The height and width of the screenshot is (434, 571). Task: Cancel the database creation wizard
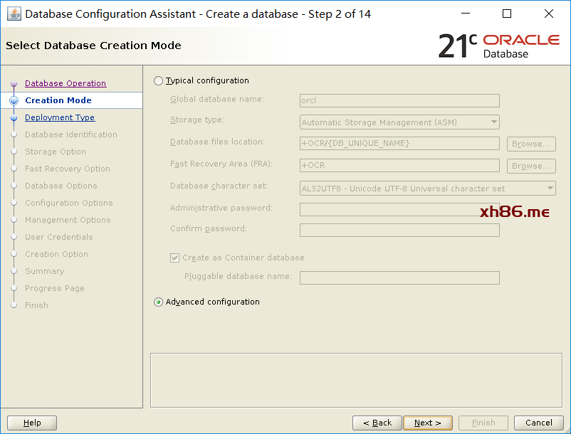click(x=539, y=423)
